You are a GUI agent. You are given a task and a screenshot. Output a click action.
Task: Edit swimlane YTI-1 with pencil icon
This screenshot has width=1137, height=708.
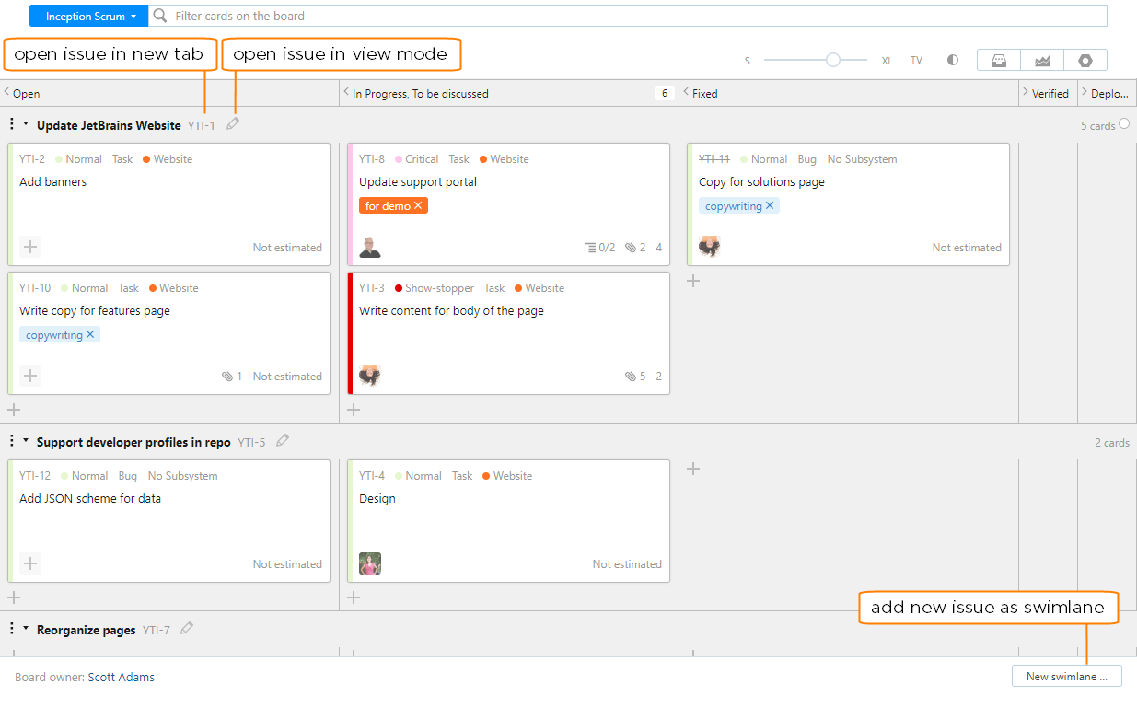click(233, 124)
